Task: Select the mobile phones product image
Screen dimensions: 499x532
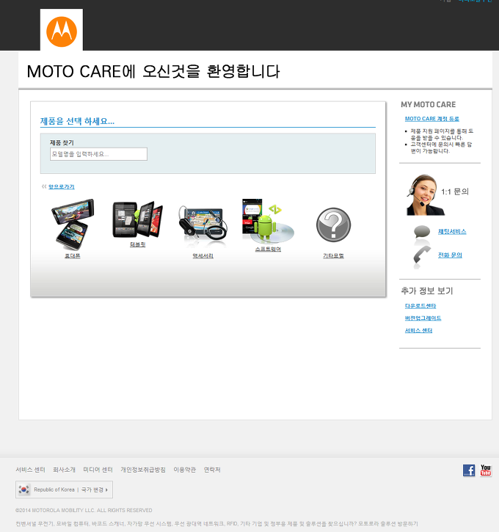Action: tap(73, 225)
